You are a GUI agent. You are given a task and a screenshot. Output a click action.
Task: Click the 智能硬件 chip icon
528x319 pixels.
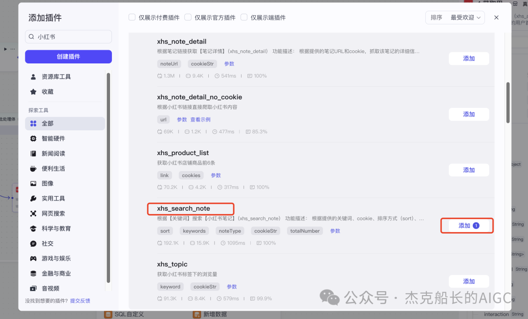(x=33, y=139)
